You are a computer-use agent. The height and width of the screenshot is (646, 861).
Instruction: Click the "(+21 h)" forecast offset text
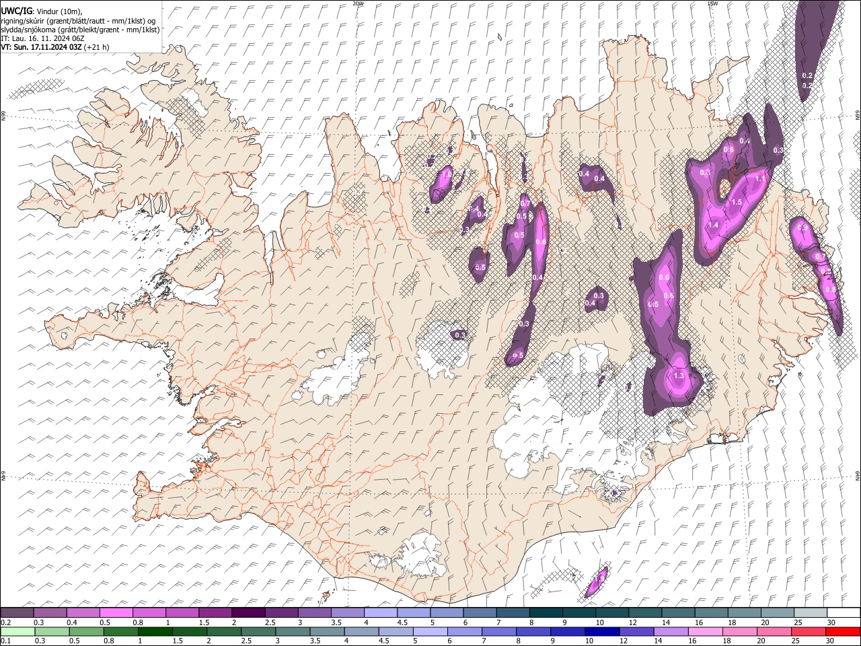[x=97, y=47]
